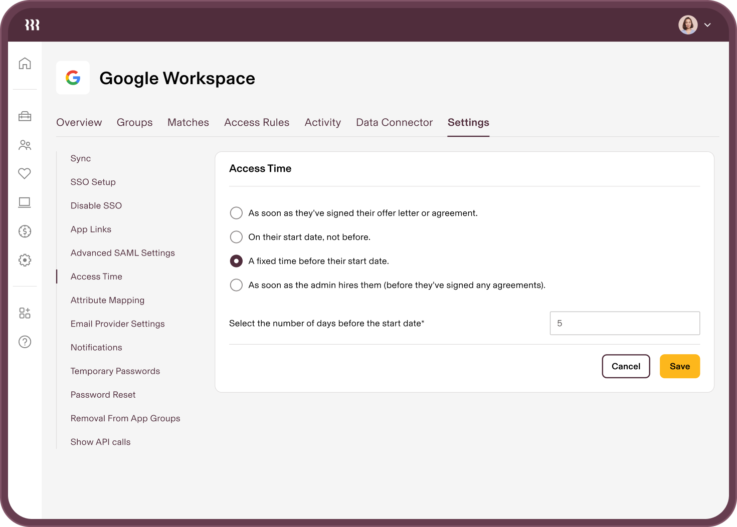The width and height of the screenshot is (737, 527).
Task: Open Temporary Passwords settings section
Action: [115, 371]
